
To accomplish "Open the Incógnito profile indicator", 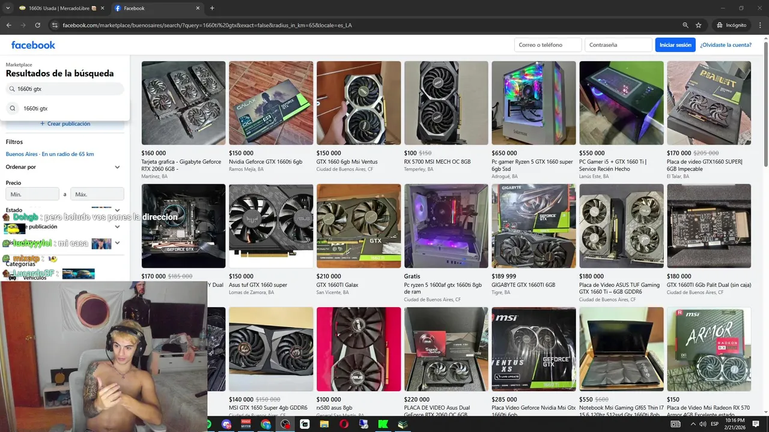I will 731,25.
